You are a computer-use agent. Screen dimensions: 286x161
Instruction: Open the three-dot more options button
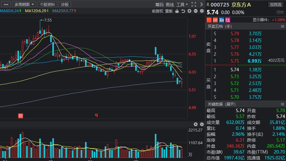6,4
